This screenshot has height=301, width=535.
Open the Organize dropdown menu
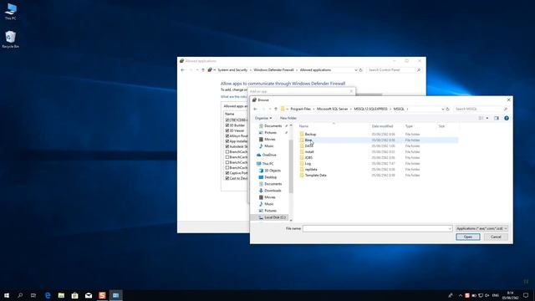click(263, 118)
